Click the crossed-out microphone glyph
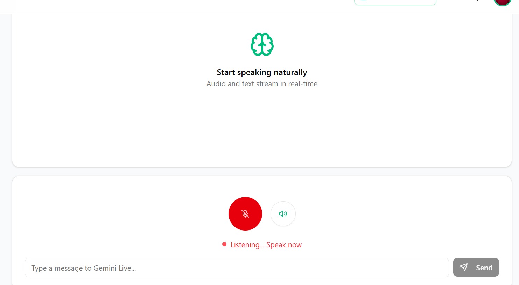519x285 pixels. point(245,214)
